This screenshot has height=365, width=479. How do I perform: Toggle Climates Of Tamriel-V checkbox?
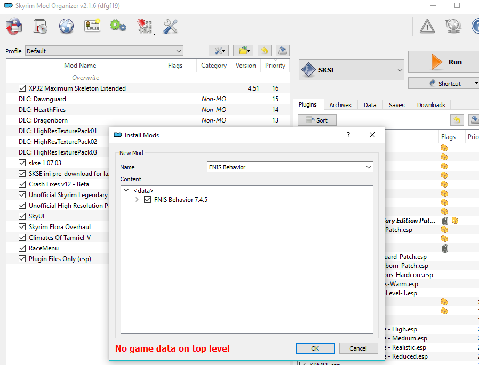coord(22,238)
